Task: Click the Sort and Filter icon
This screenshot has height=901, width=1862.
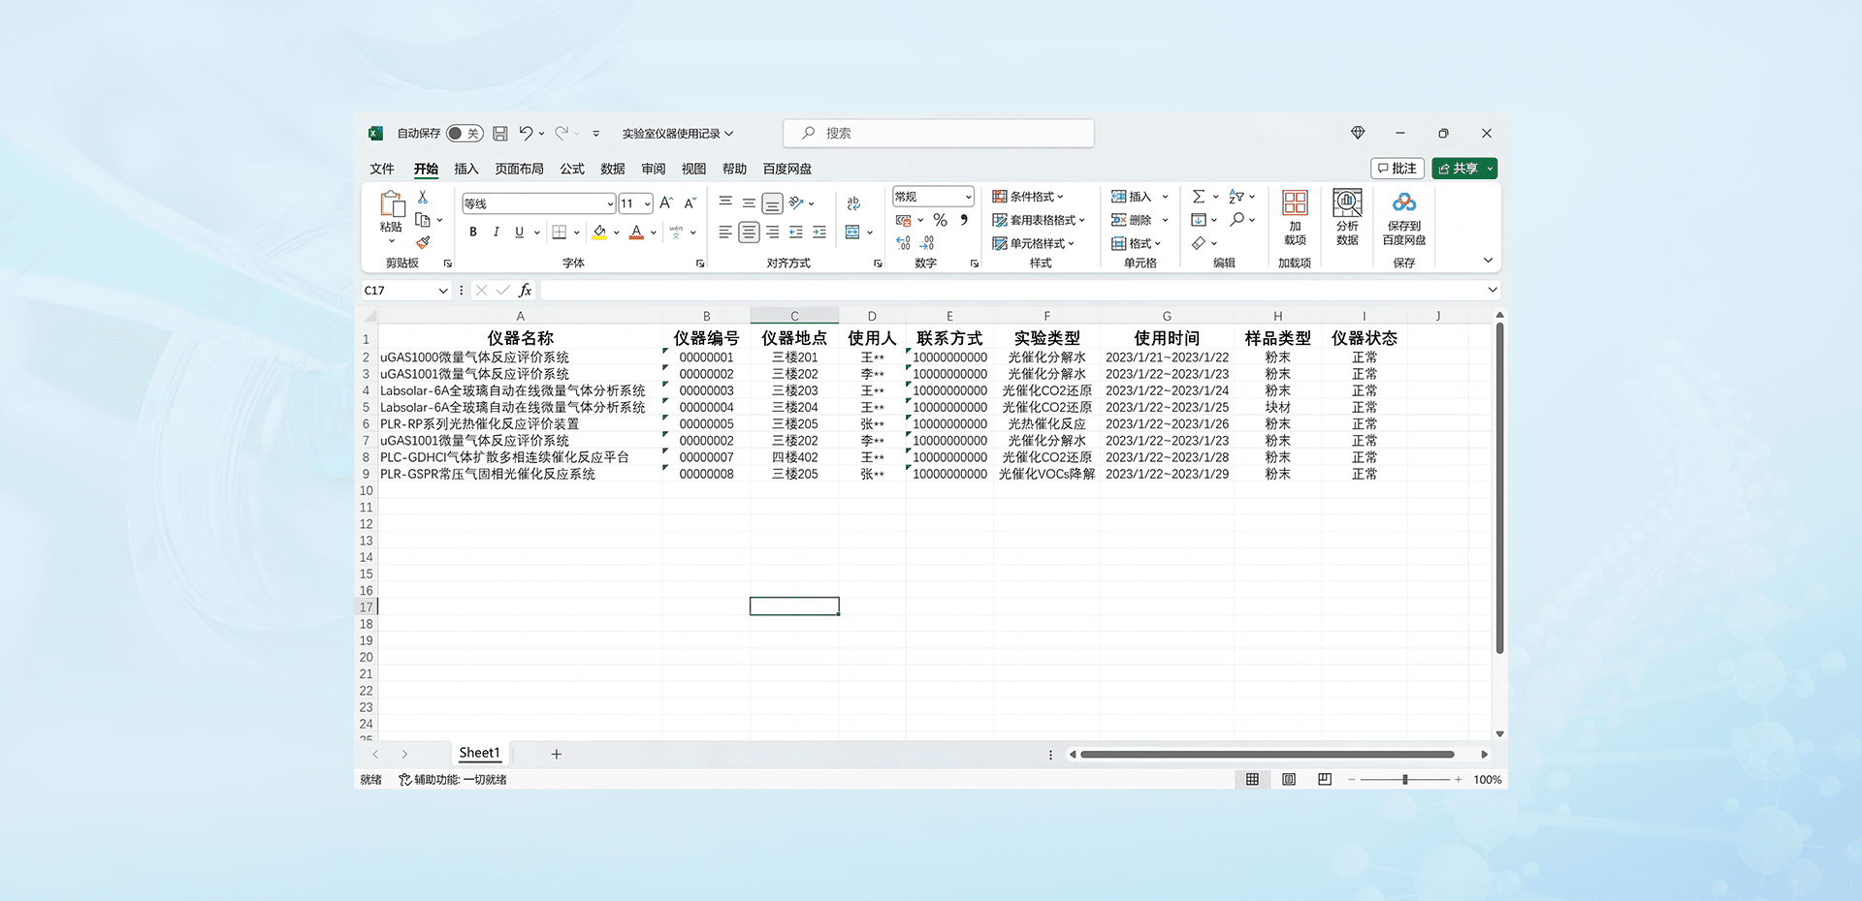Action: [x=1236, y=197]
